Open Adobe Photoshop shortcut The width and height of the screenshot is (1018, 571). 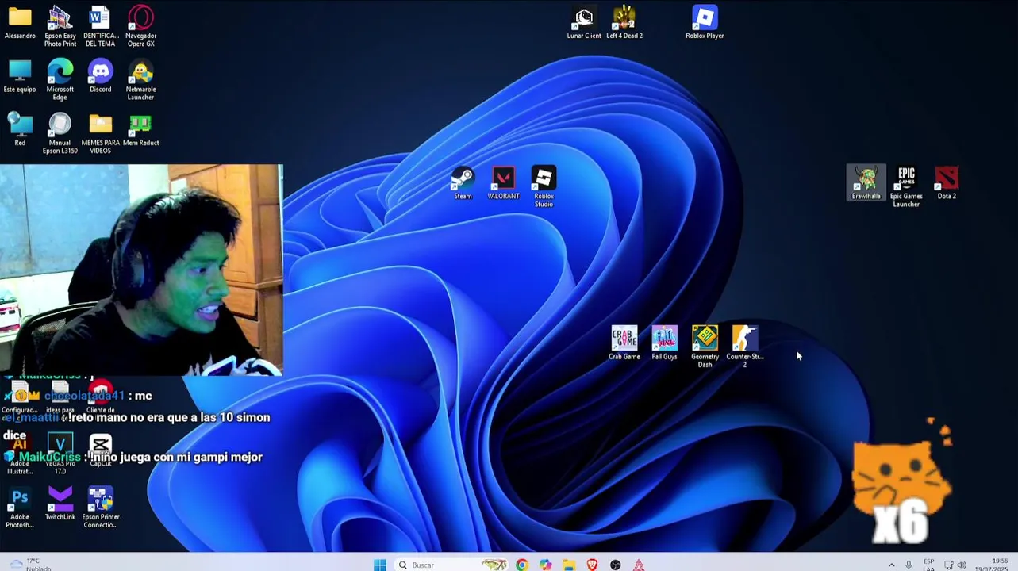coord(20,508)
